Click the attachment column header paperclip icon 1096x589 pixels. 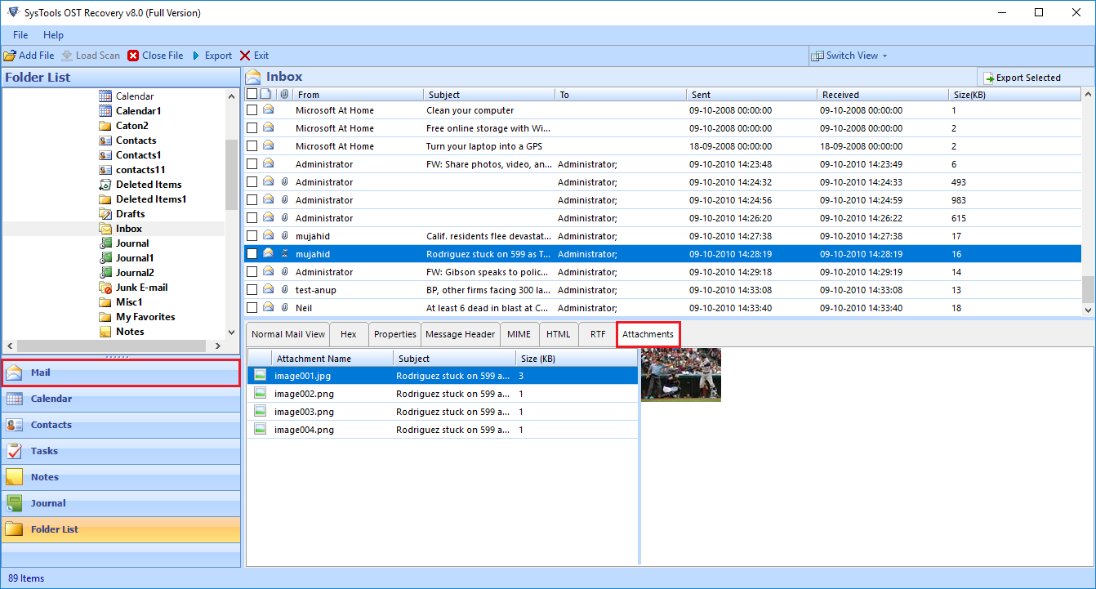tap(284, 95)
